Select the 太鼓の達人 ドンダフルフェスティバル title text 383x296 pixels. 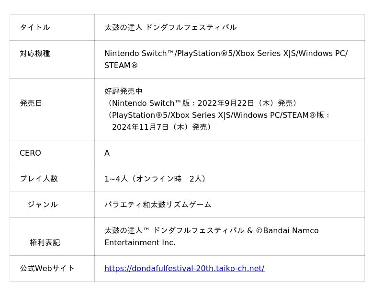(x=170, y=27)
